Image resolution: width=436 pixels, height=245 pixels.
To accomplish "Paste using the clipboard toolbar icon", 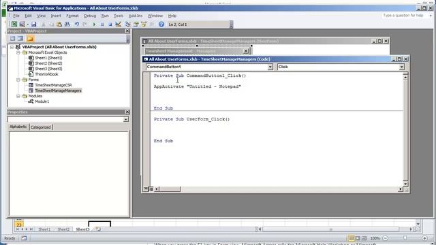I will [59, 24].
